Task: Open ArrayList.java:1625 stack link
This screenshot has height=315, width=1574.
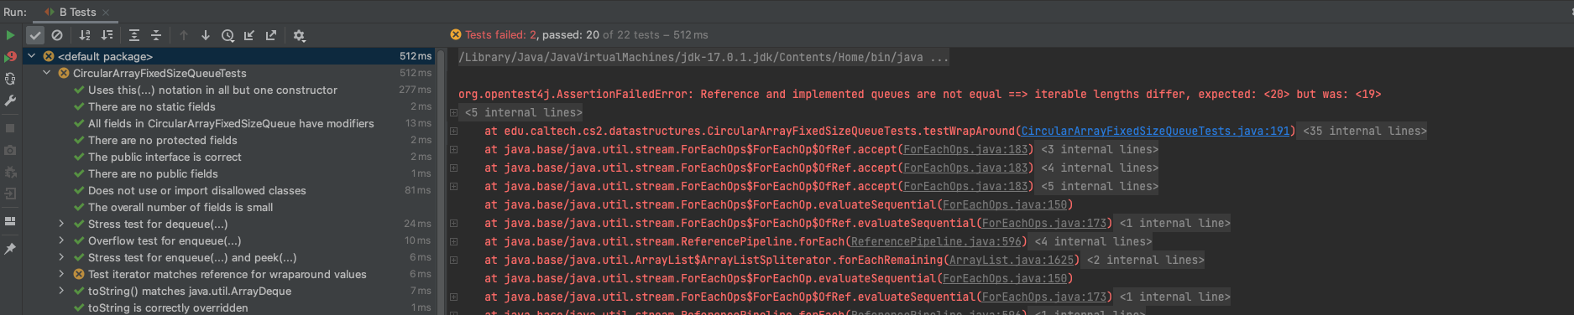Action: (x=1012, y=260)
